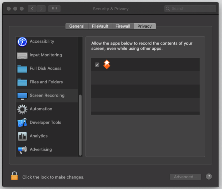Select the Full Disk Access label

(46, 68)
